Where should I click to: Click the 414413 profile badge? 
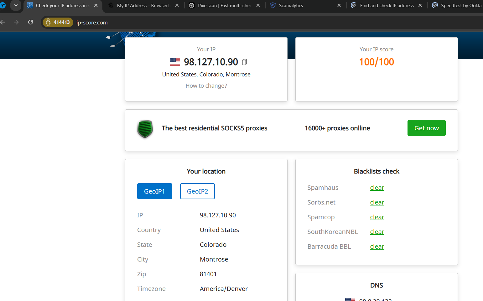(58, 22)
